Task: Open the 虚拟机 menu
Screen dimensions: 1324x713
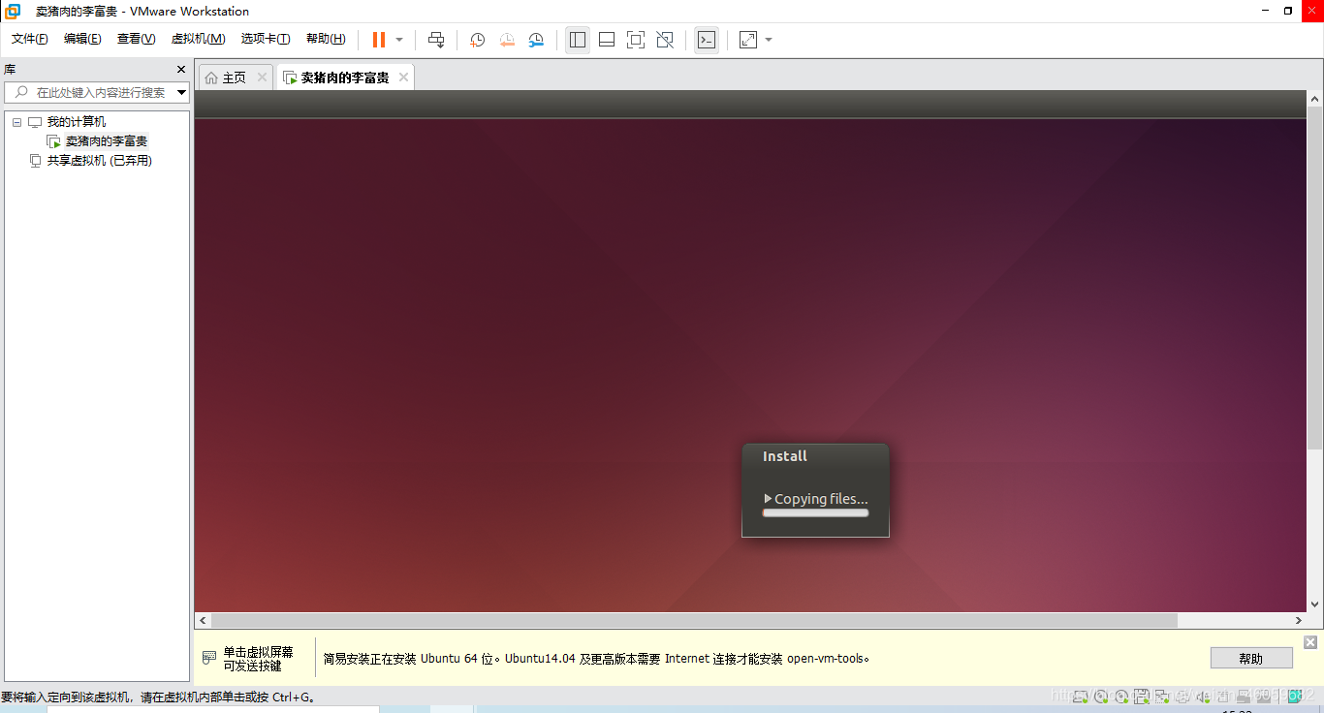Action: 198,39
